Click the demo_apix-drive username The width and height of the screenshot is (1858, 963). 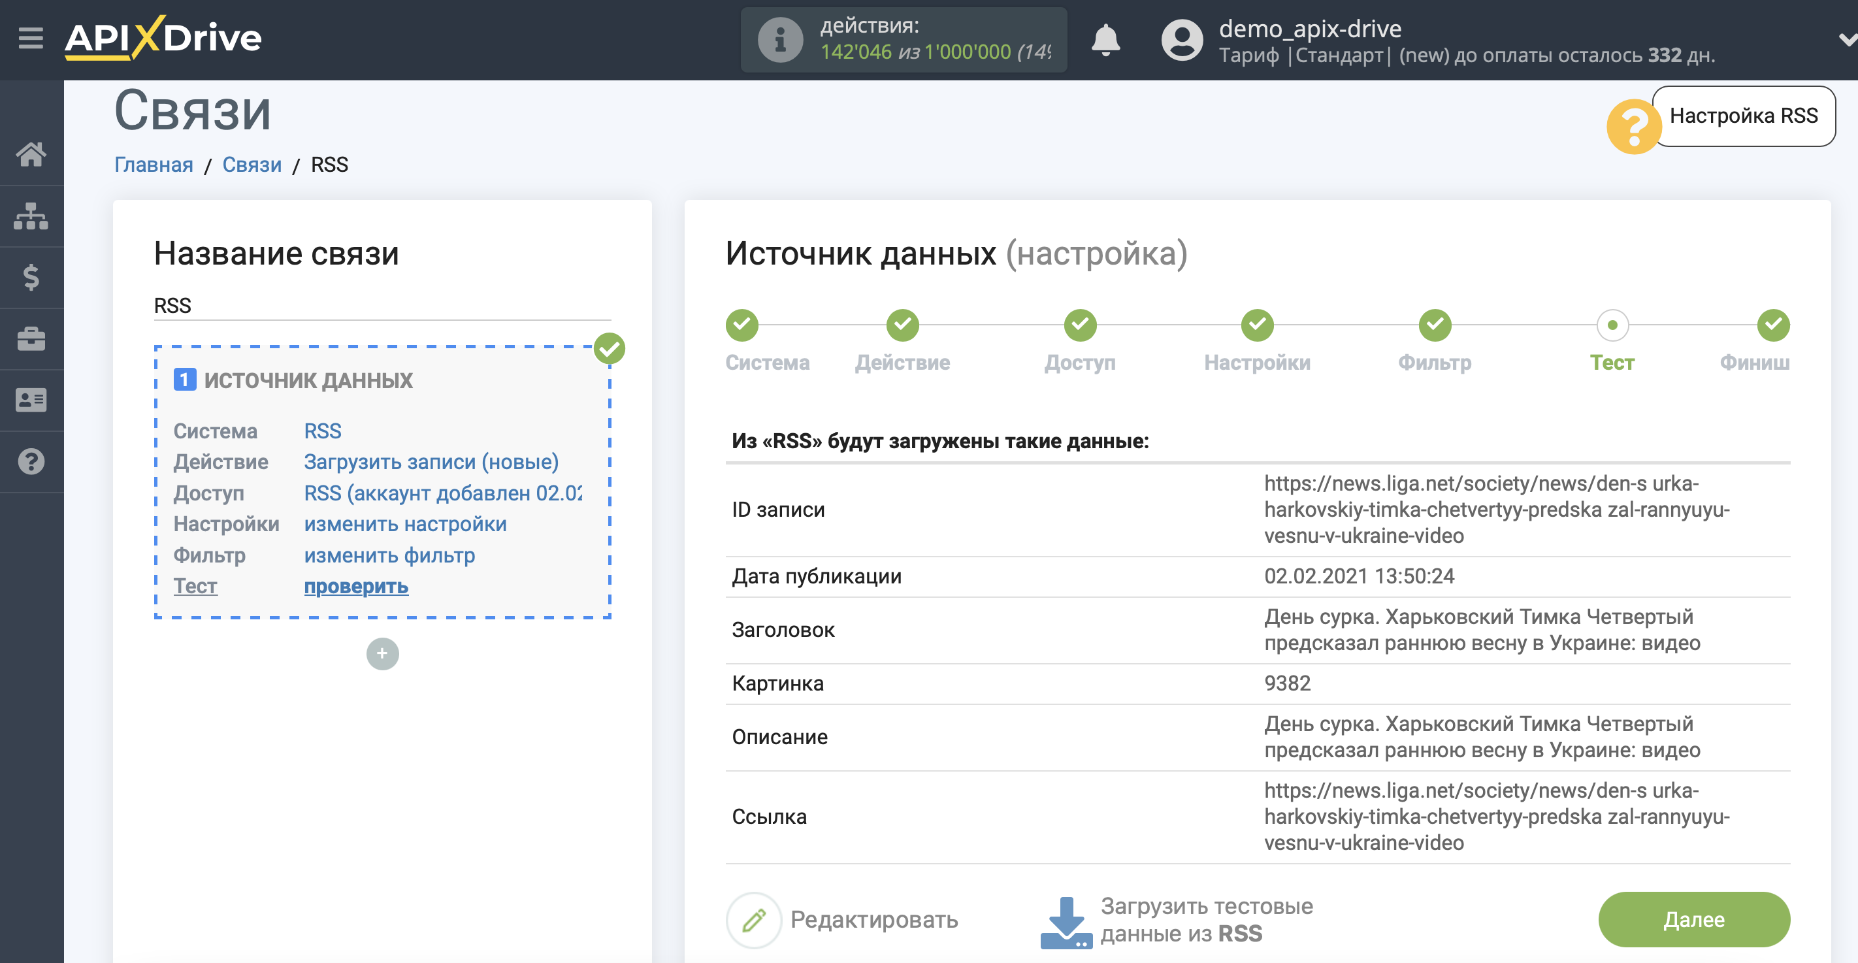point(1310,29)
